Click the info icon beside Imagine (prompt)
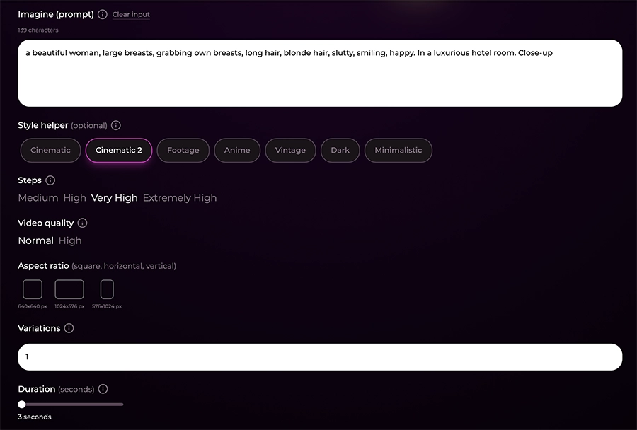Screen dimensions: 637x430 coord(103,14)
